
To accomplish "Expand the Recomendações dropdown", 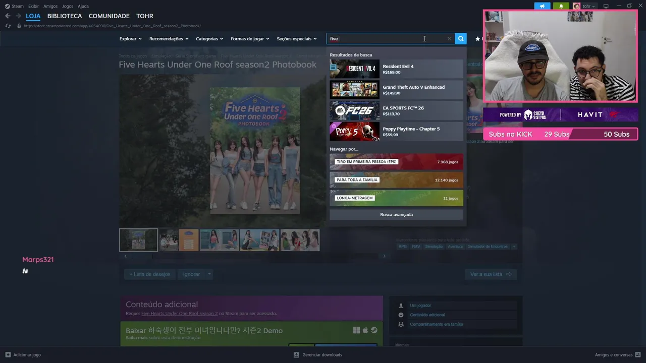I will [169, 39].
